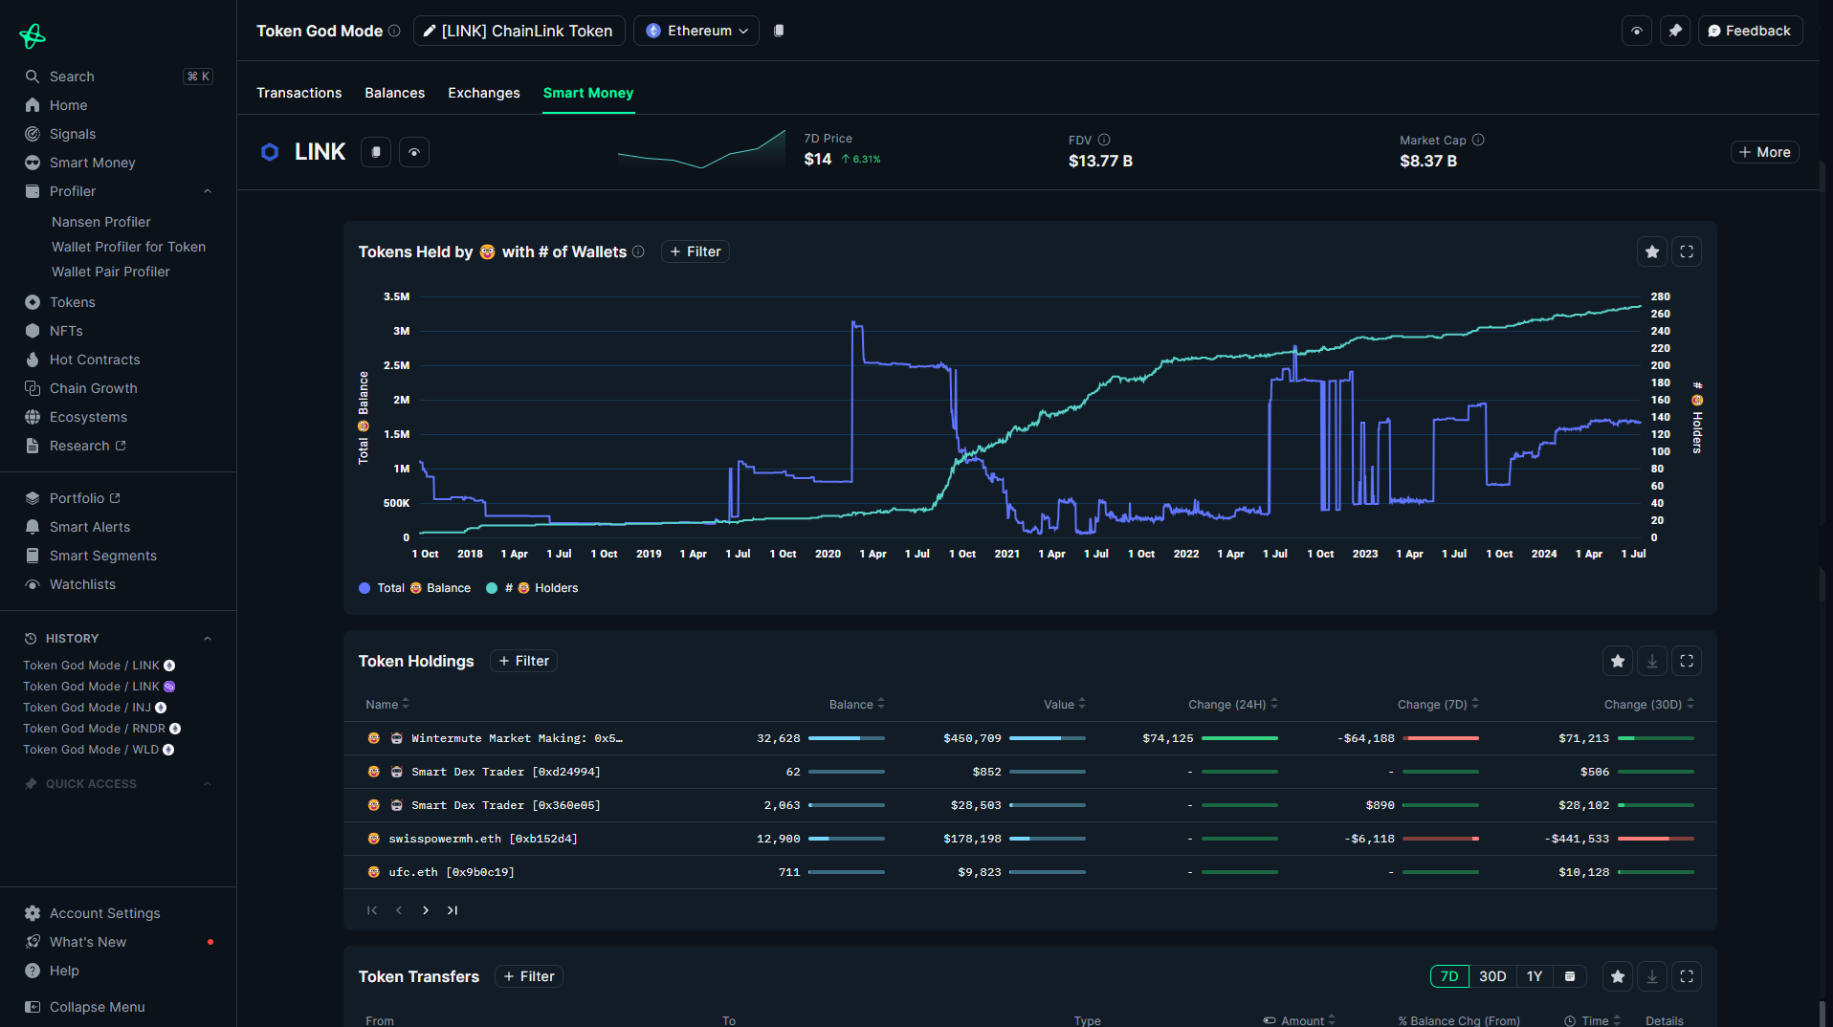Screen dimensions: 1833x1027
Task: Select the 7D range for Token Transfers
Action: tap(1449, 976)
